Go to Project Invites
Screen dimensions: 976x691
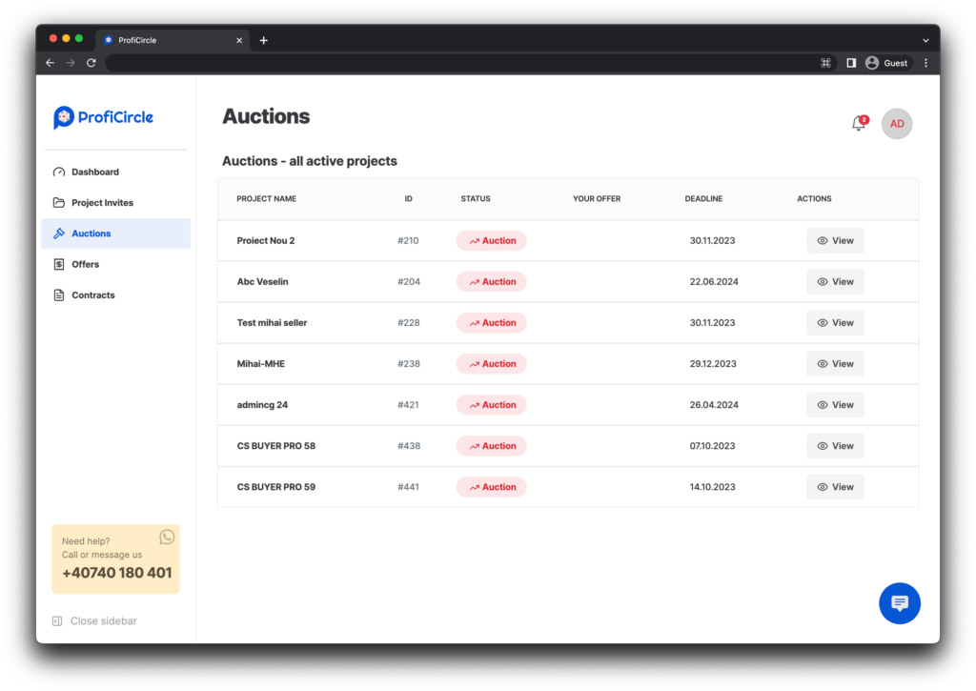(x=115, y=202)
